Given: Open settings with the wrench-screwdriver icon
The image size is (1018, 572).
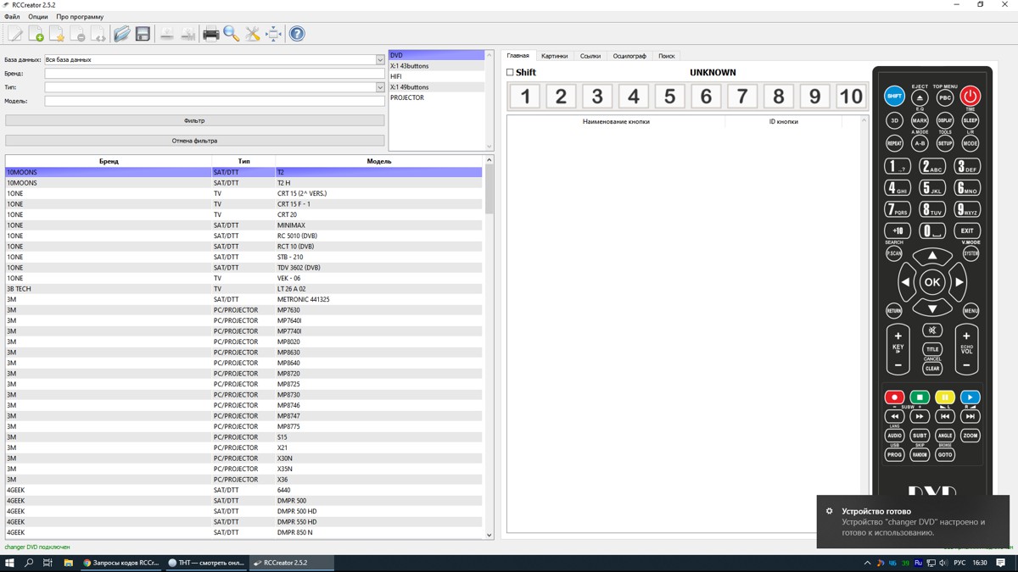Looking at the screenshot, I should tap(253, 34).
